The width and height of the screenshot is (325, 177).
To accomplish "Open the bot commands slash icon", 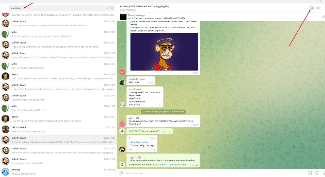I will pyautogui.click(x=310, y=173).
